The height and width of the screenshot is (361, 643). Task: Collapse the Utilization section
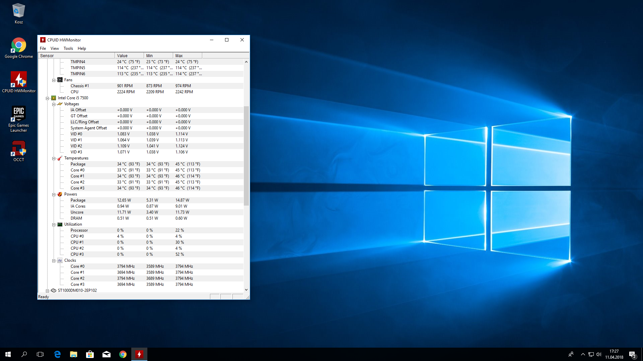click(x=54, y=225)
